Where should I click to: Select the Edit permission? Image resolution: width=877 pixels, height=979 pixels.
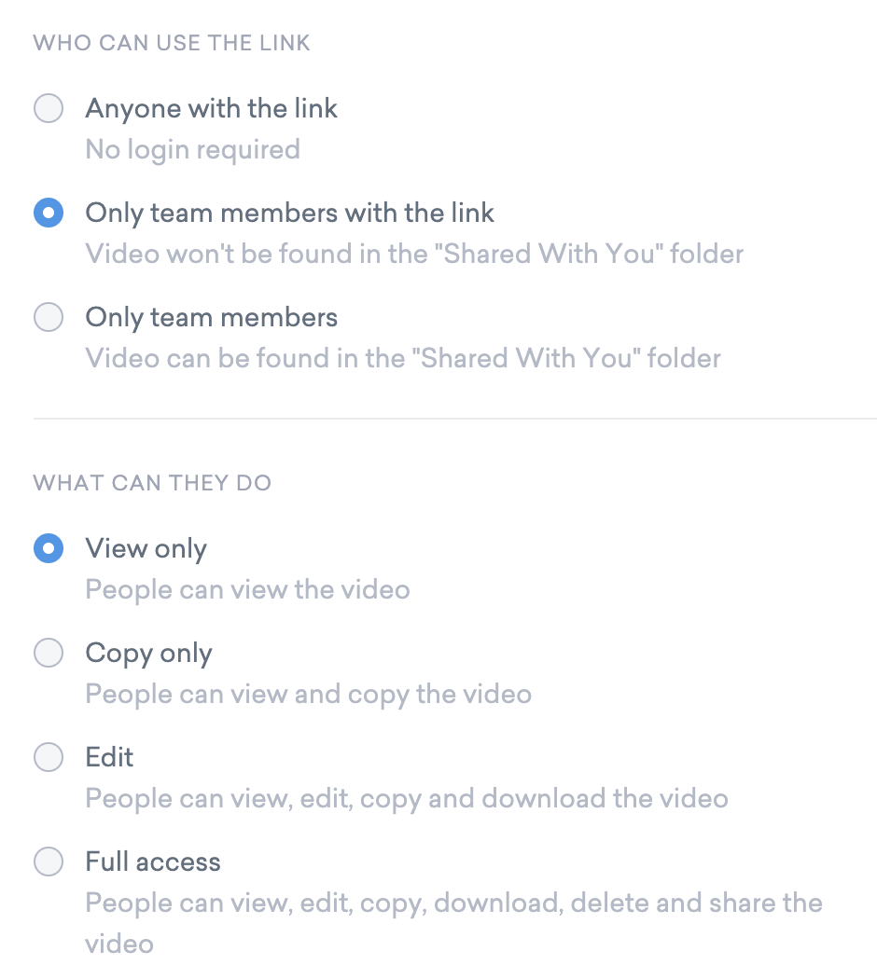[x=49, y=757]
